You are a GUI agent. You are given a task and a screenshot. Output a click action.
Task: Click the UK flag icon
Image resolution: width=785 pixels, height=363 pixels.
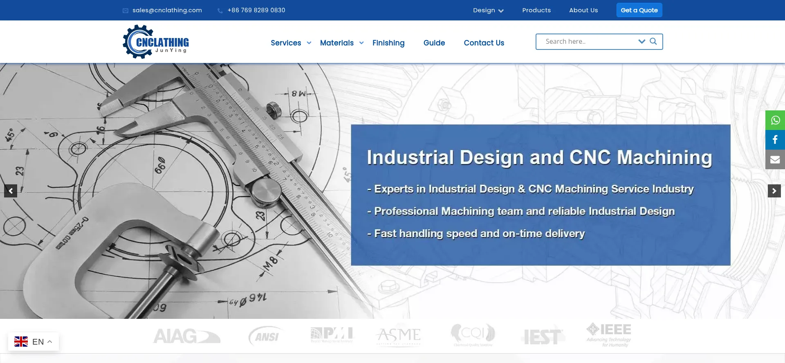21,342
